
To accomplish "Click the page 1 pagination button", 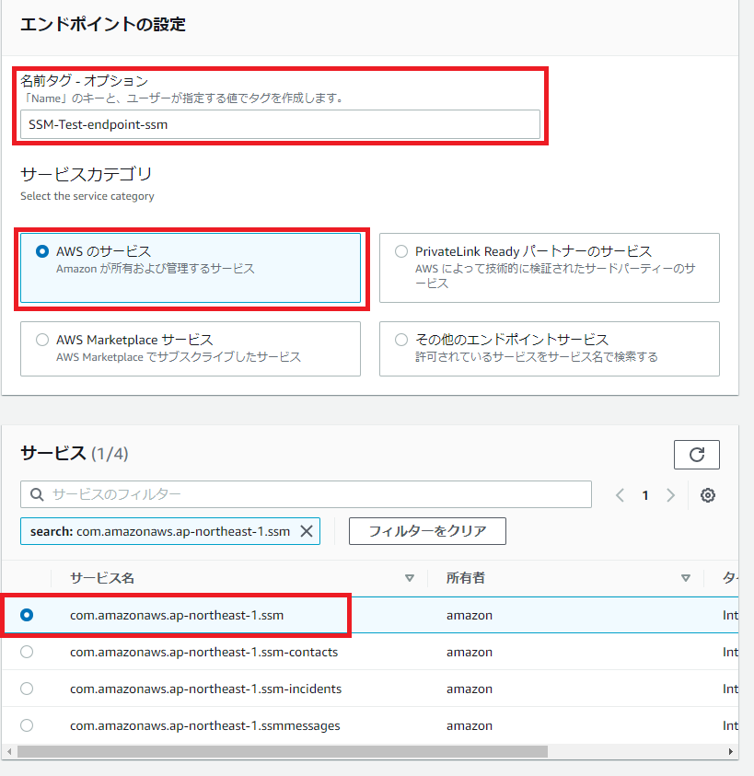I will point(644,495).
